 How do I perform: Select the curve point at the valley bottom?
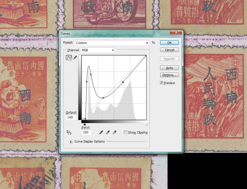coord(103,98)
